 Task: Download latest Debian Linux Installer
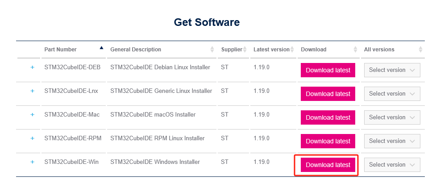pyautogui.click(x=328, y=70)
